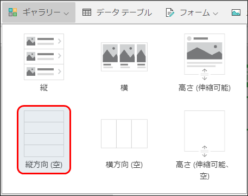Viewport: 248px width, 196px height.
Task: Insert a データ テーブル control
Action: pos(117,12)
